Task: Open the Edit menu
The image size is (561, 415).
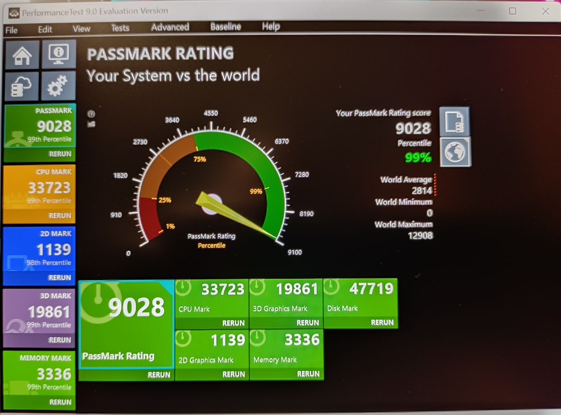Action: tap(45, 29)
